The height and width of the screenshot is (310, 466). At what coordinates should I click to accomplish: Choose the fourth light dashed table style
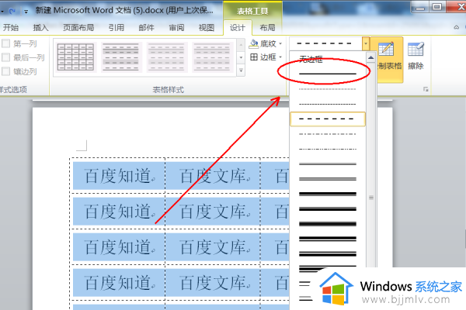click(x=212, y=57)
